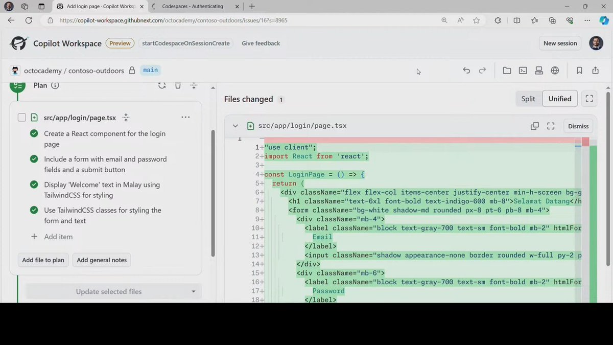Open the Edge Copilot sidebar icon
This screenshot has width=613, height=345.
604,20
